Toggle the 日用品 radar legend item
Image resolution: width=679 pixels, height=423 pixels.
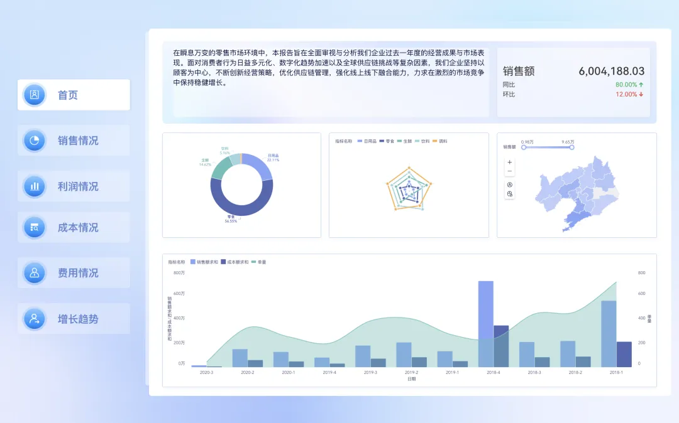pos(367,141)
